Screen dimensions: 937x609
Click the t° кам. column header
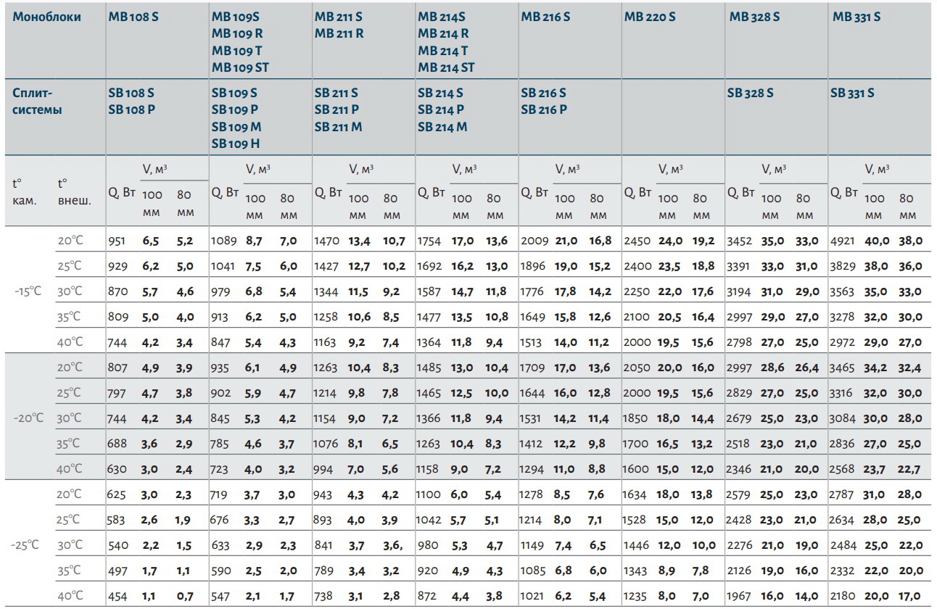pos(25,191)
